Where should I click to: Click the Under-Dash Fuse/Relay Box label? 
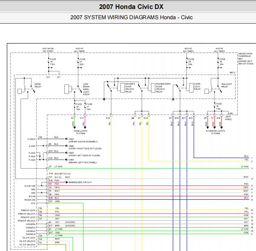[x=246, y=58]
